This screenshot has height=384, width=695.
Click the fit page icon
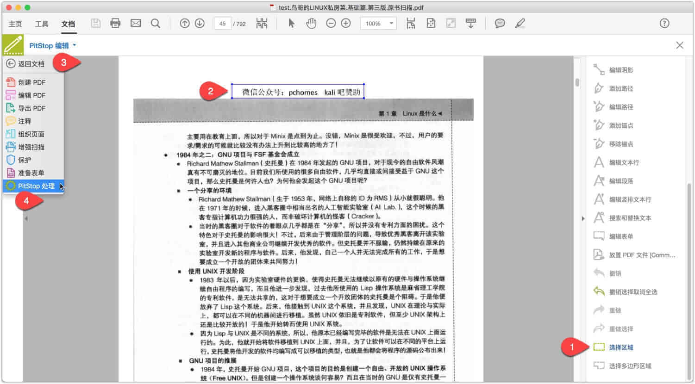pyautogui.click(x=431, y=23)
